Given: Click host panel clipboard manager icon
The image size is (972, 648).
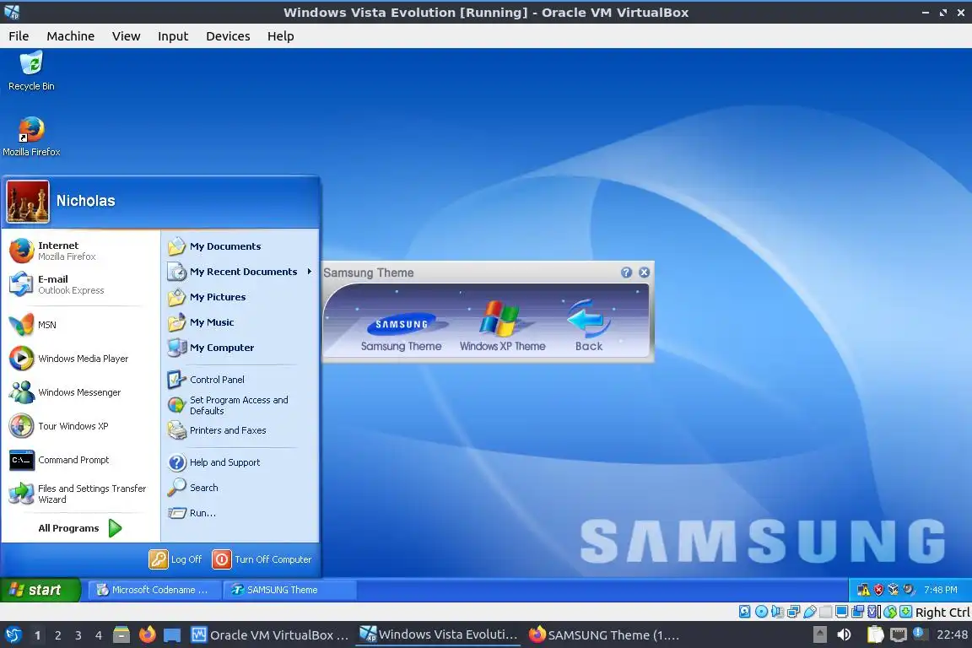Looking at the screenshot, I should pos(875,635).
